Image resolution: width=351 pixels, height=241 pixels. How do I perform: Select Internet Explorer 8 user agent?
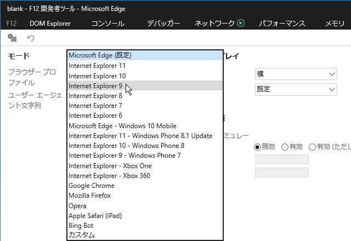pos(145,96)
